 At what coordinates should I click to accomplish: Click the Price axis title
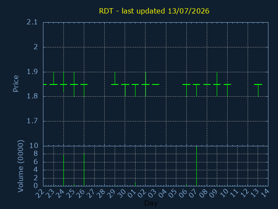coord(16,84)
